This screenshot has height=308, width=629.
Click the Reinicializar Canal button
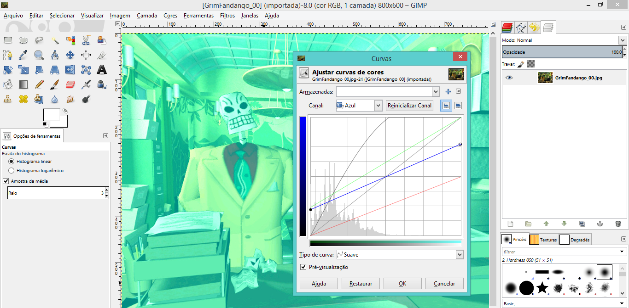409,106
